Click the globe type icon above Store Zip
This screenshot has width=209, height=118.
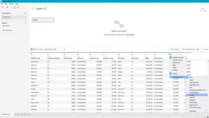(78, 54)
